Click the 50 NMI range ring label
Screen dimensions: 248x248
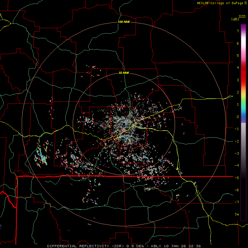pos(124,73)
